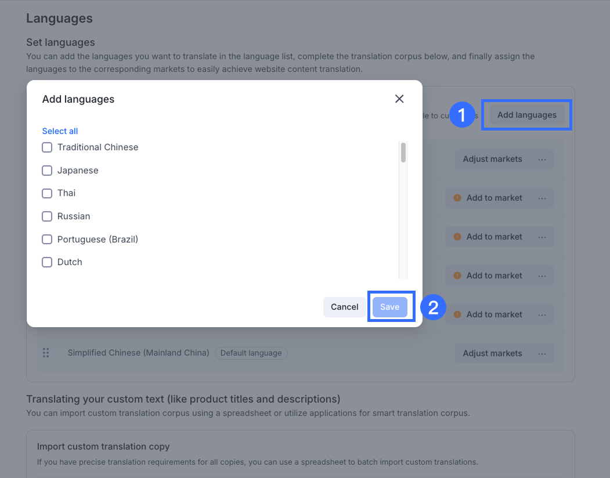Open more options for Simplified Chinese row
Viewport: 610px width, 478px height.
point(542,353)
